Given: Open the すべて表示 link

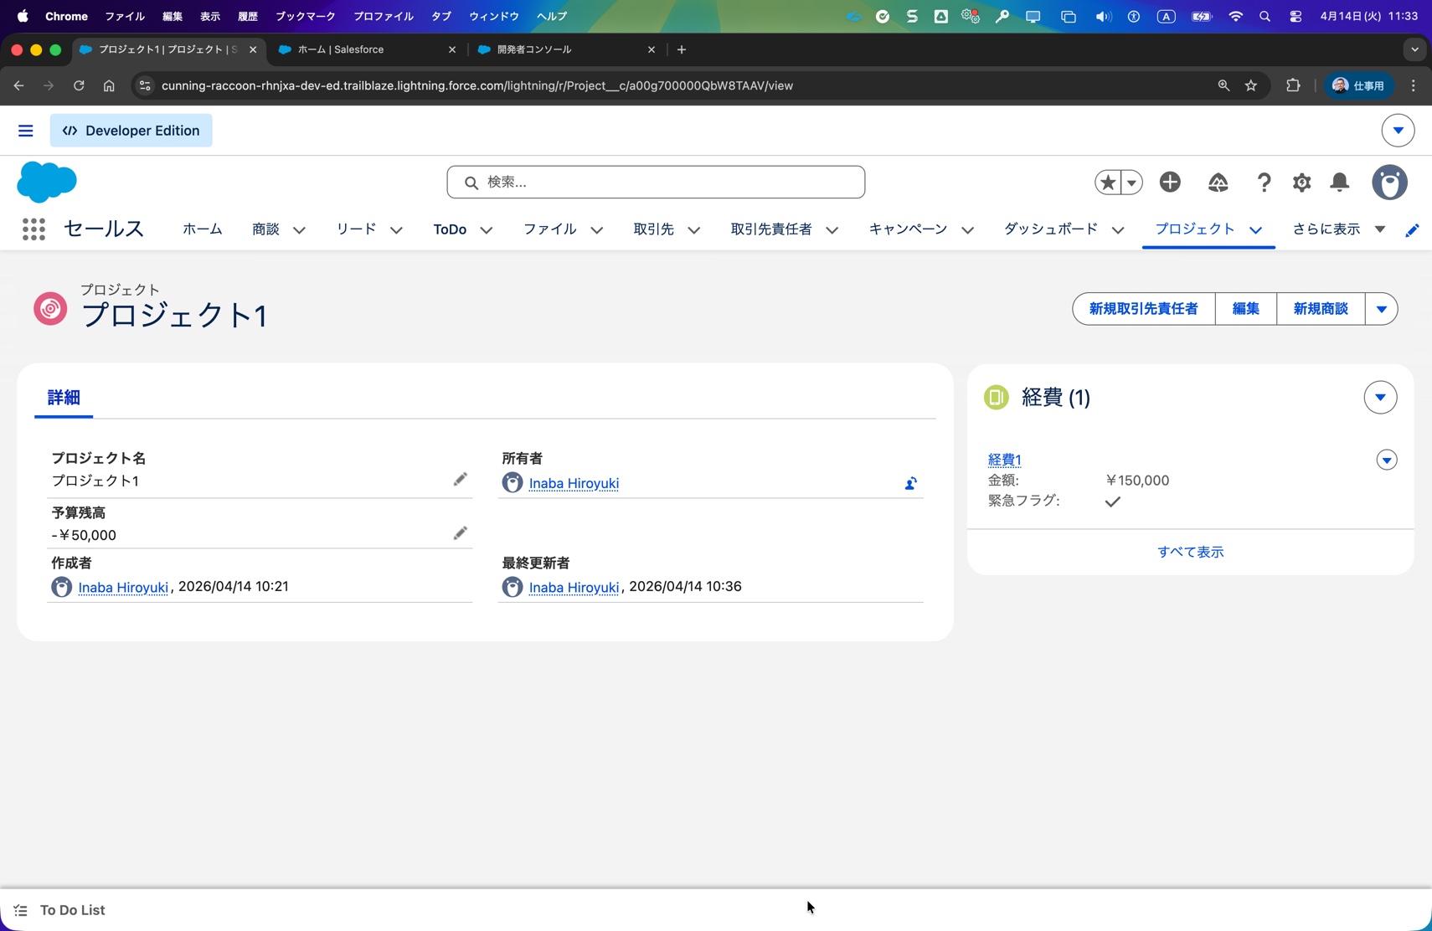Looking at the screenshot, I should click(x=1190, y=552).
